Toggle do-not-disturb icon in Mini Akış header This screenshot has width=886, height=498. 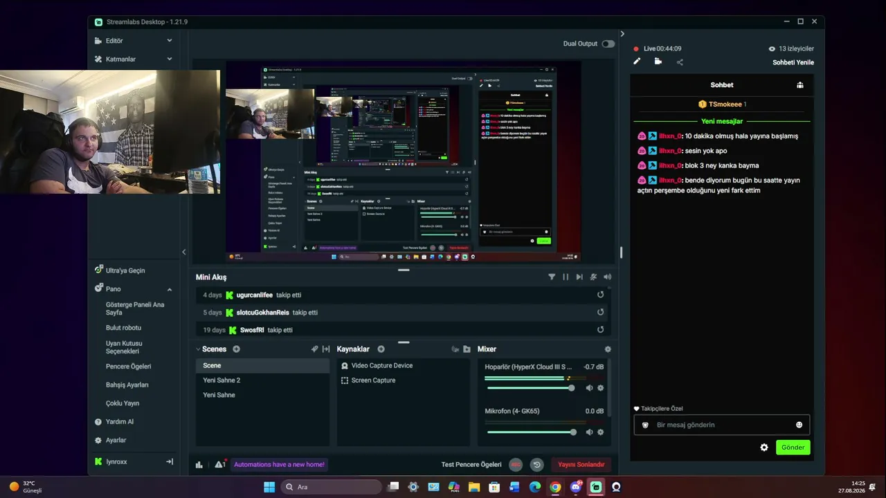(593, 277)
